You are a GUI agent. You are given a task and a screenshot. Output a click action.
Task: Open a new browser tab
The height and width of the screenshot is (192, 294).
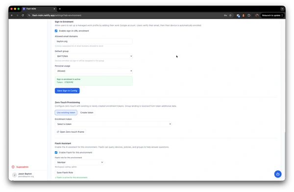coord(60,9)
